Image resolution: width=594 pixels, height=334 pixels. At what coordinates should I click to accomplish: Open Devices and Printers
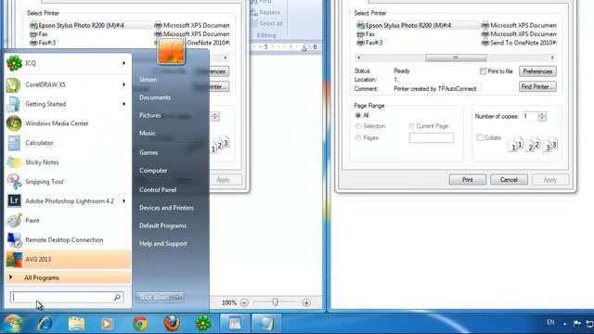[x=166, y=208]
